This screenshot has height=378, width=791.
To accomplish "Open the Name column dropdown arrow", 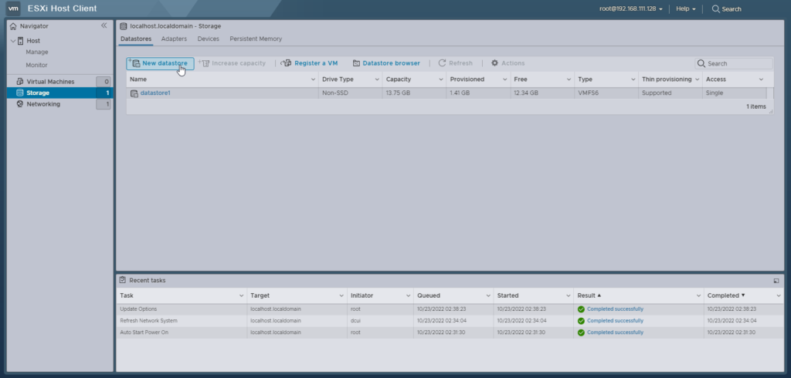I will click(313, 79).
